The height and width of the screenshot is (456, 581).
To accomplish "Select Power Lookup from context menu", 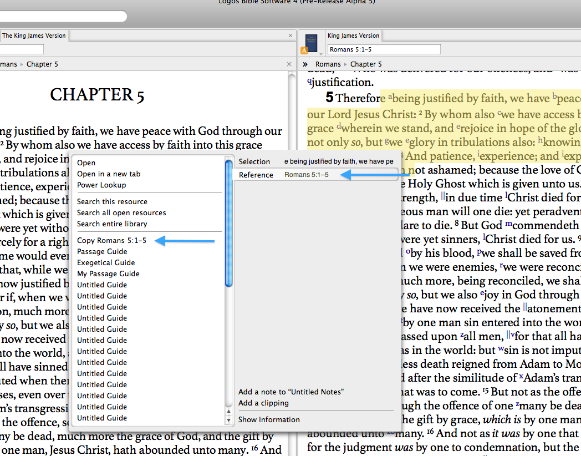I will pyautogui.click(x=101, y=185).
